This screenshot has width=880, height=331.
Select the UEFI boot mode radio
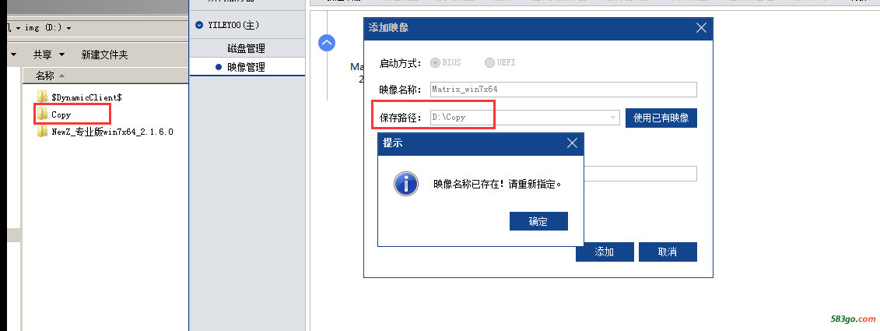point(489,62)
